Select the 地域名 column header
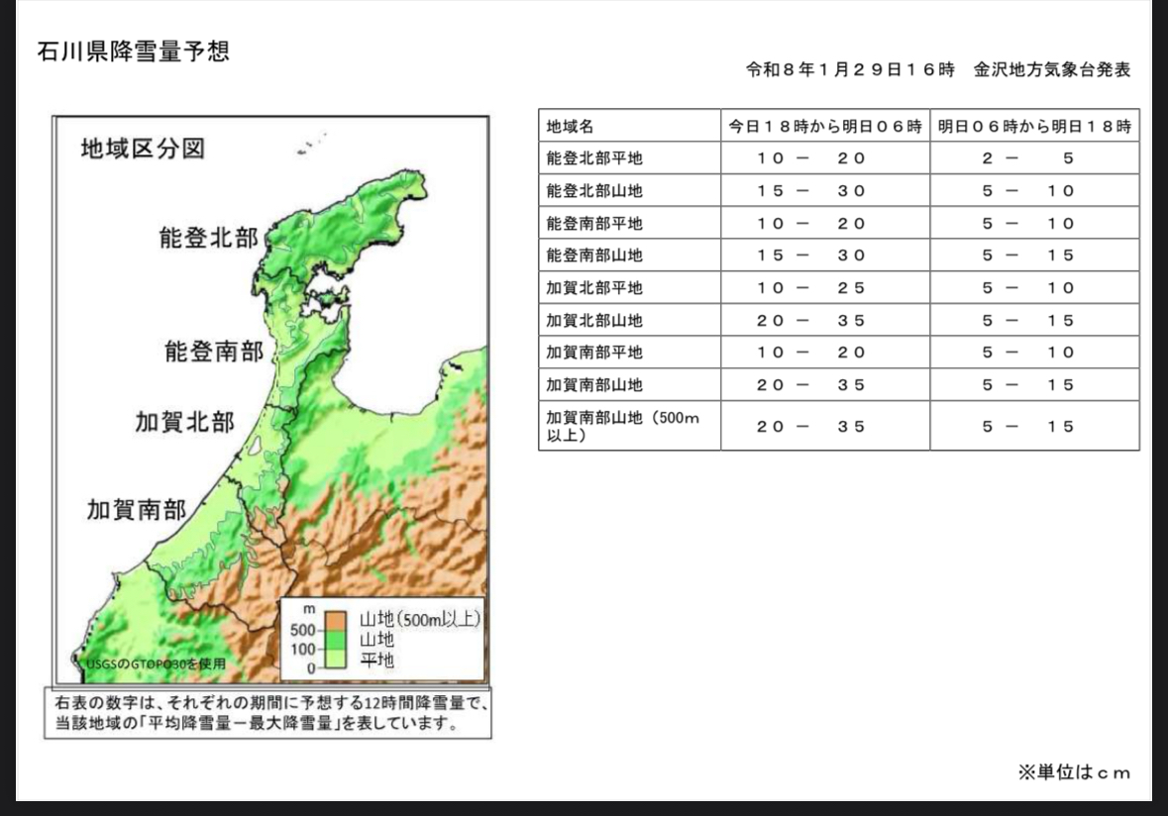The width and height of the screenshot is (1168, 816). pyautogui.click(x=629, y=126)
